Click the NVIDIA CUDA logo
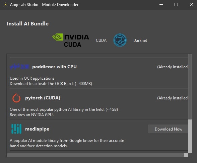Viewport: 197px width, 163px height. (70, 40)
